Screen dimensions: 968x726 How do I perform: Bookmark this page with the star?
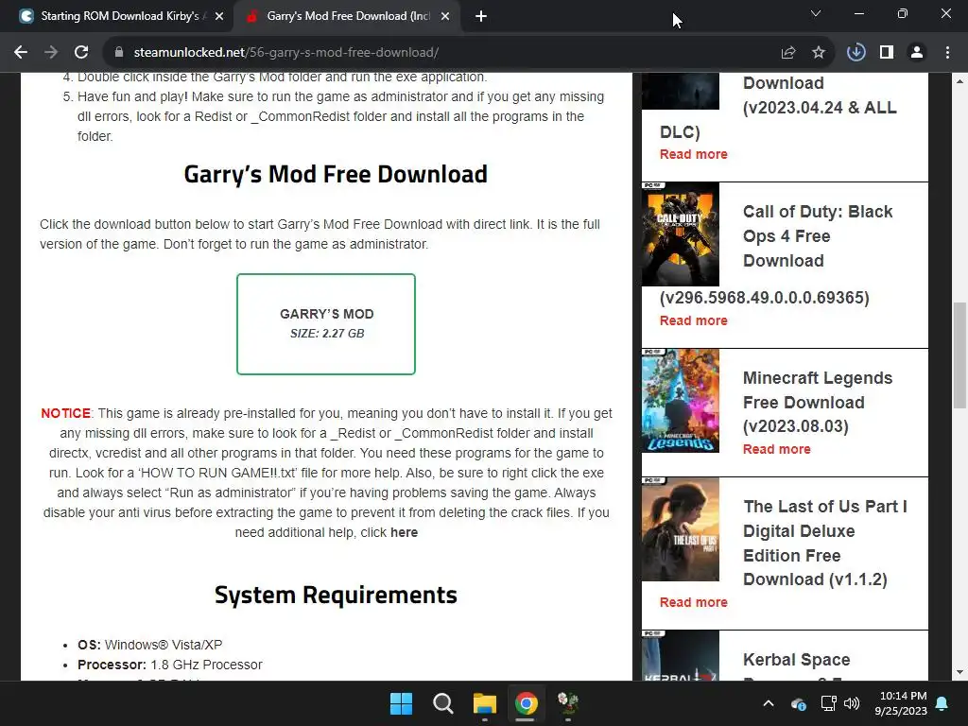[x=819, y=53]
